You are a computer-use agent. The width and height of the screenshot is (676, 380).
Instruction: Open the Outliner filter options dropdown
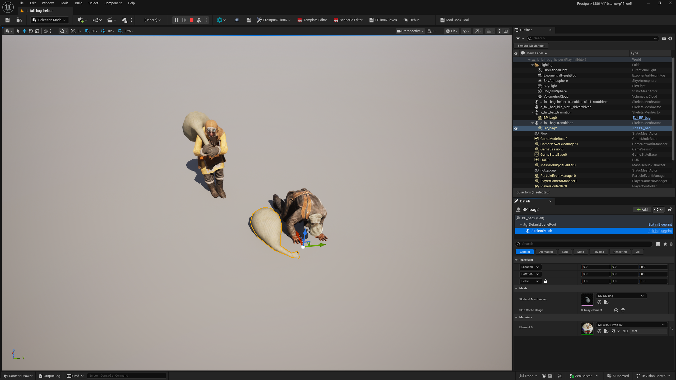(x=520, y=39)
